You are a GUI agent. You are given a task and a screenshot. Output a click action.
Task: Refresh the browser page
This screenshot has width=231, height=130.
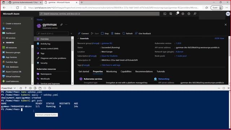click(17, 8)
